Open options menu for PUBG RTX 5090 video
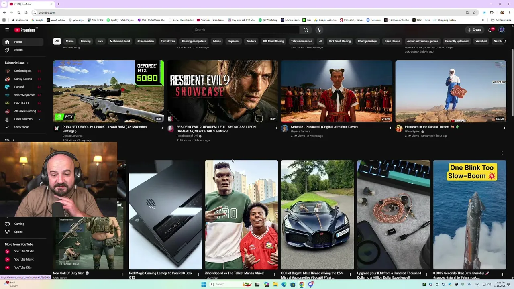Image resolution: width=514 pixels, height=289 pixels. pos(162,127)
